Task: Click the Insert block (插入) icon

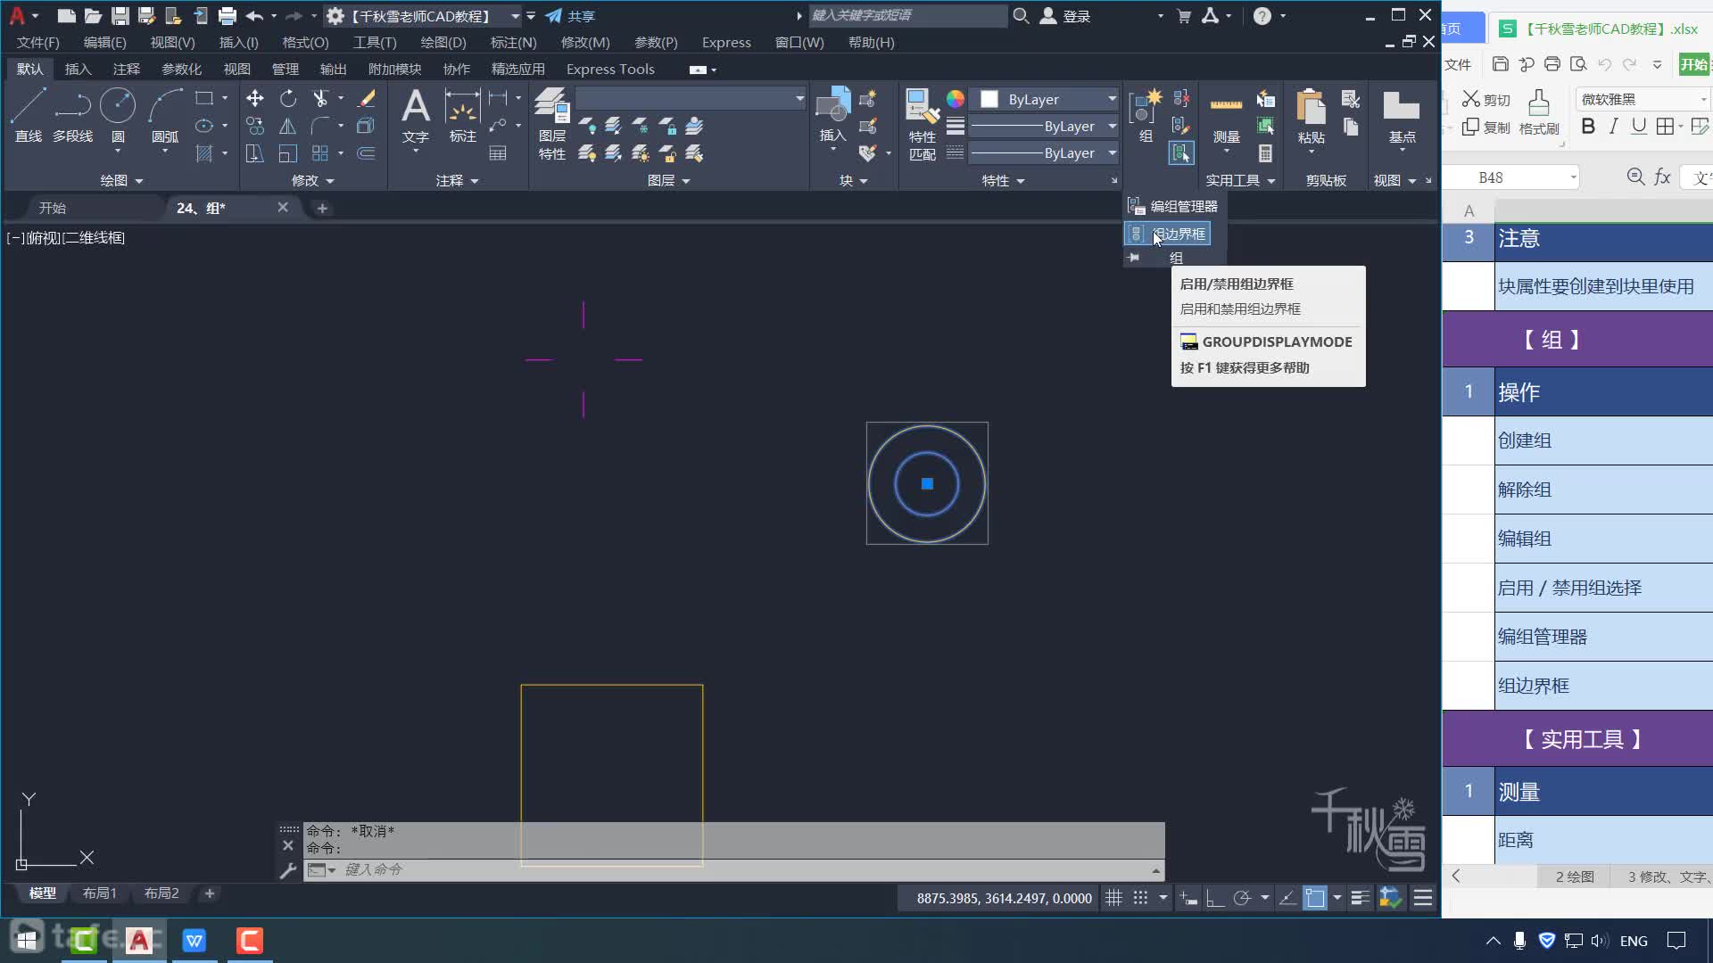Action: click(832, 115)
